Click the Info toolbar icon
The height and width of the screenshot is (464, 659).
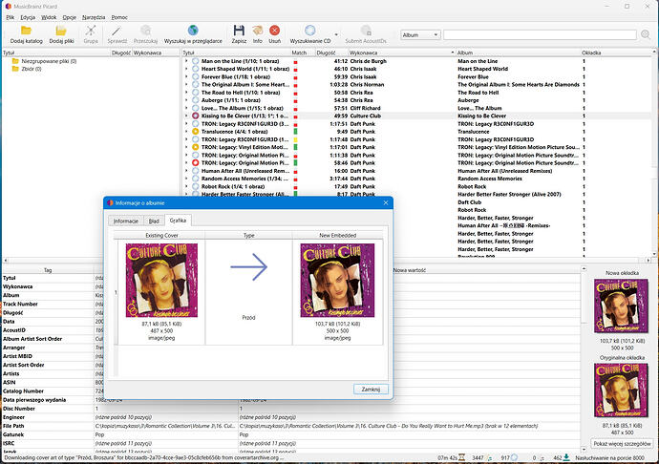[257, 31]
